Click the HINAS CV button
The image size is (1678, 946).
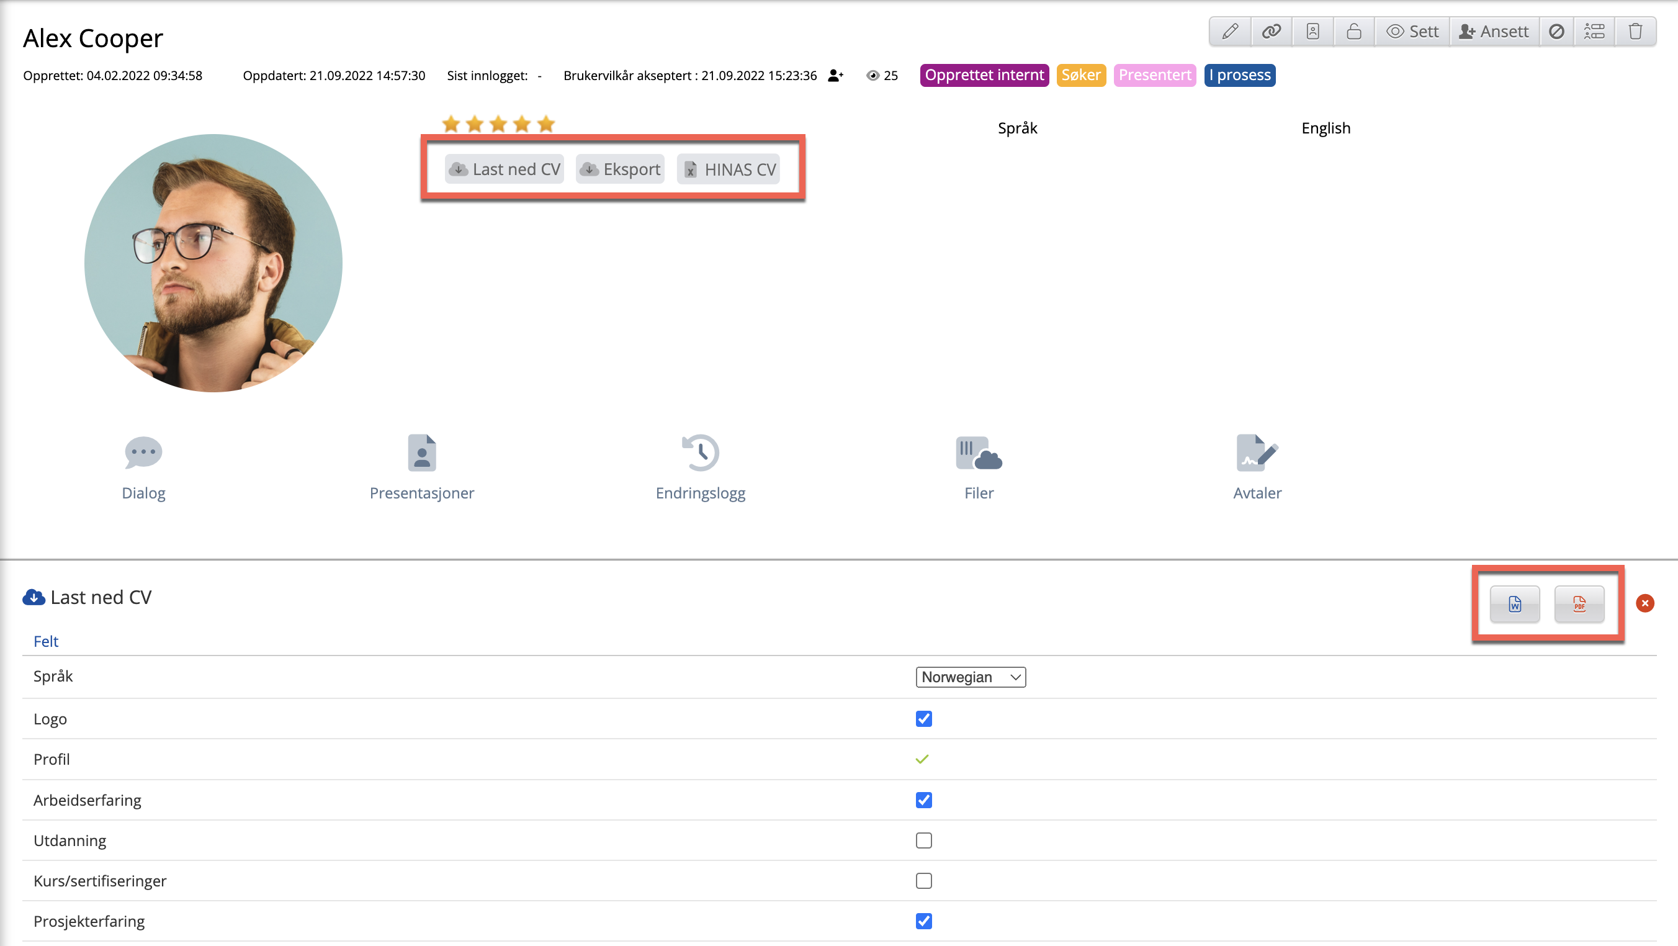[x=729, y=169]
